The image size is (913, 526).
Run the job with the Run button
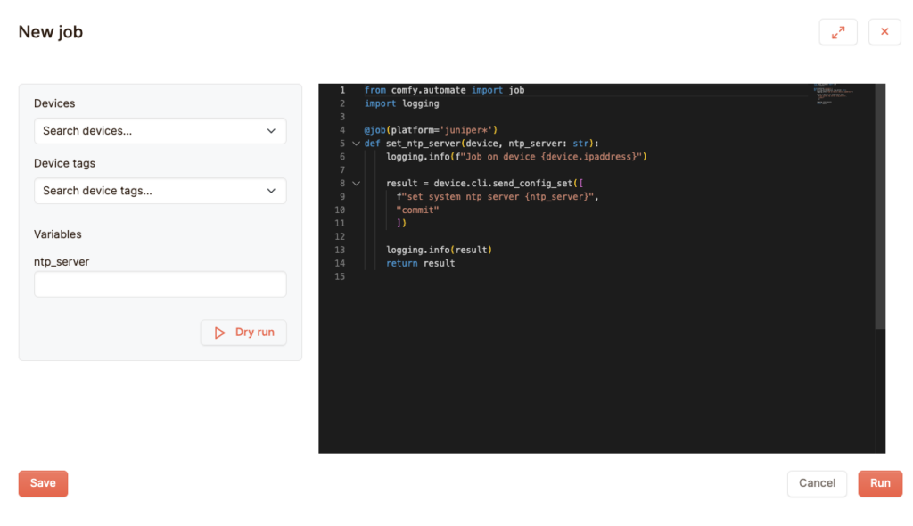[x=879, y=483]
